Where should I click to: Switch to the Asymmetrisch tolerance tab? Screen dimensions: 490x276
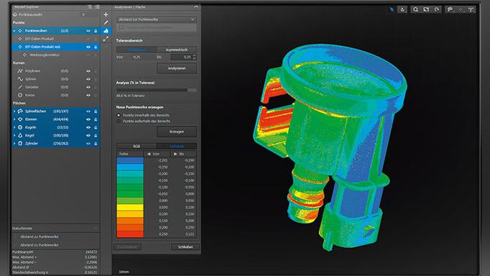(x=177, y=50)
